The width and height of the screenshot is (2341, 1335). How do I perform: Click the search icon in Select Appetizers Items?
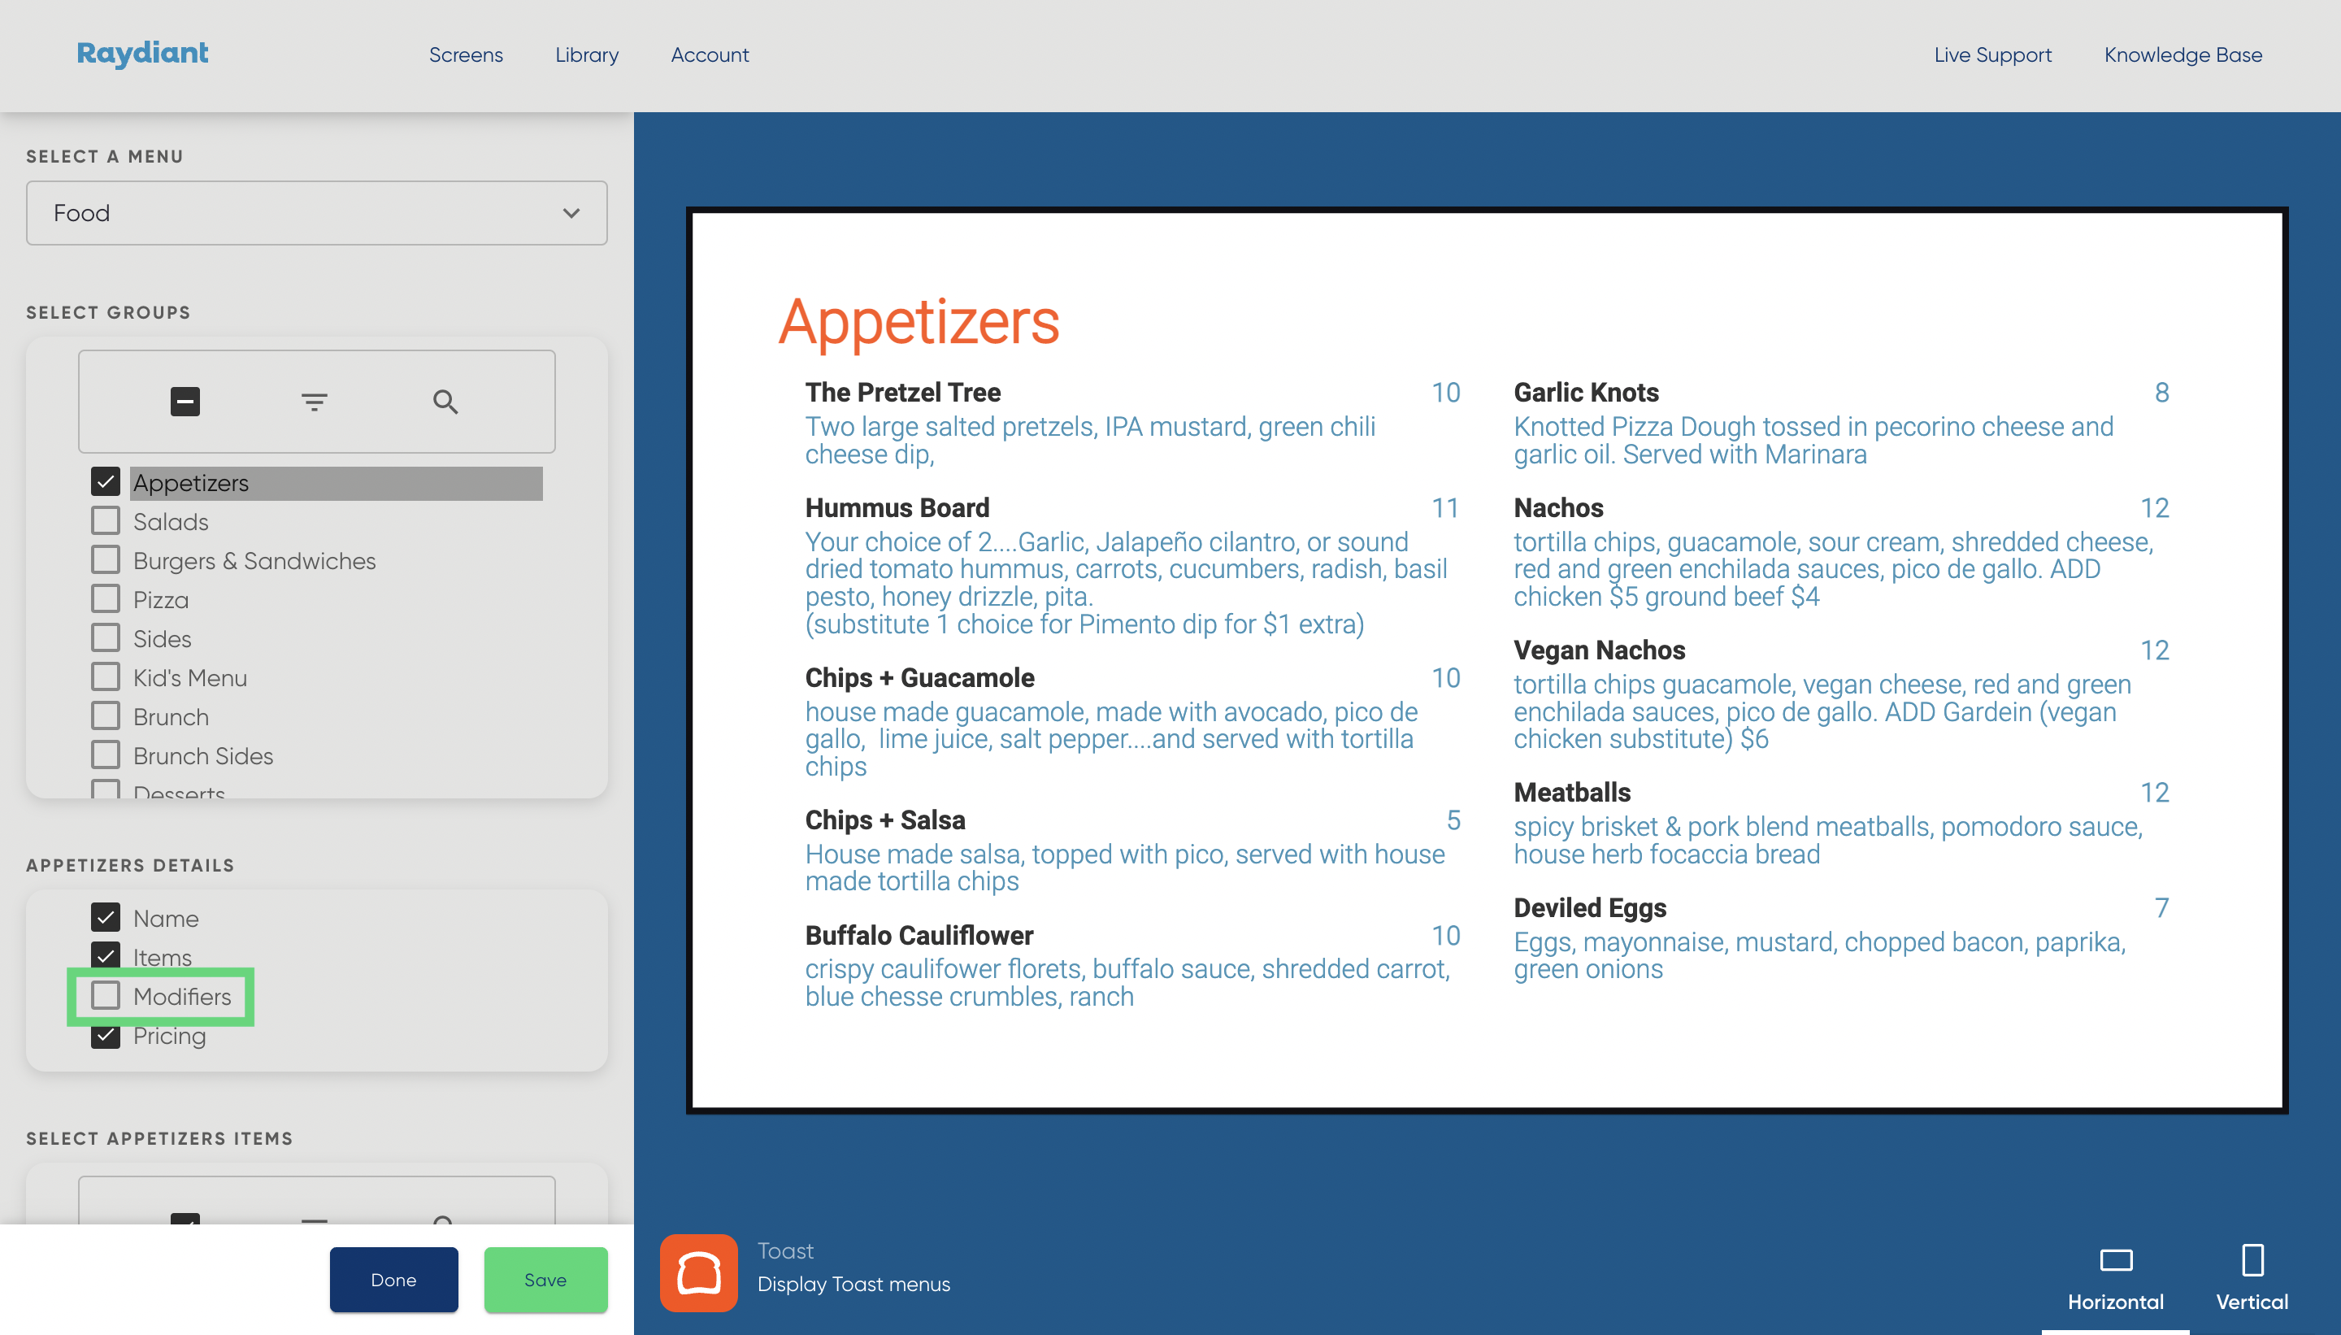tap(445, 1225)
